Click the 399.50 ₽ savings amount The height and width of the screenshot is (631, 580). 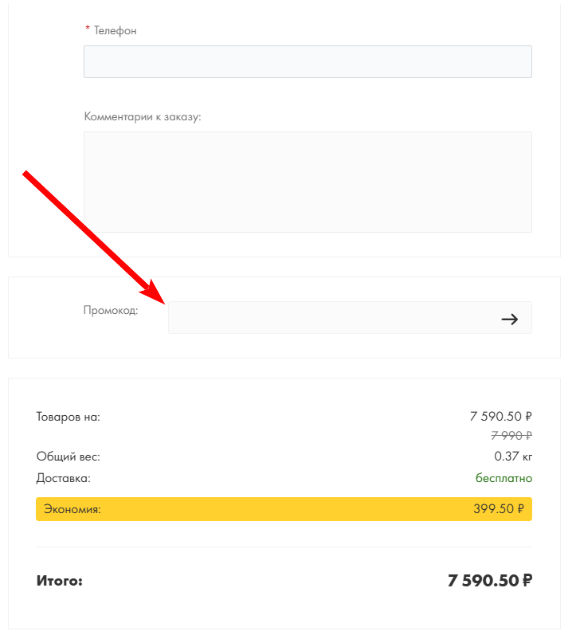(x=498, y=509)
